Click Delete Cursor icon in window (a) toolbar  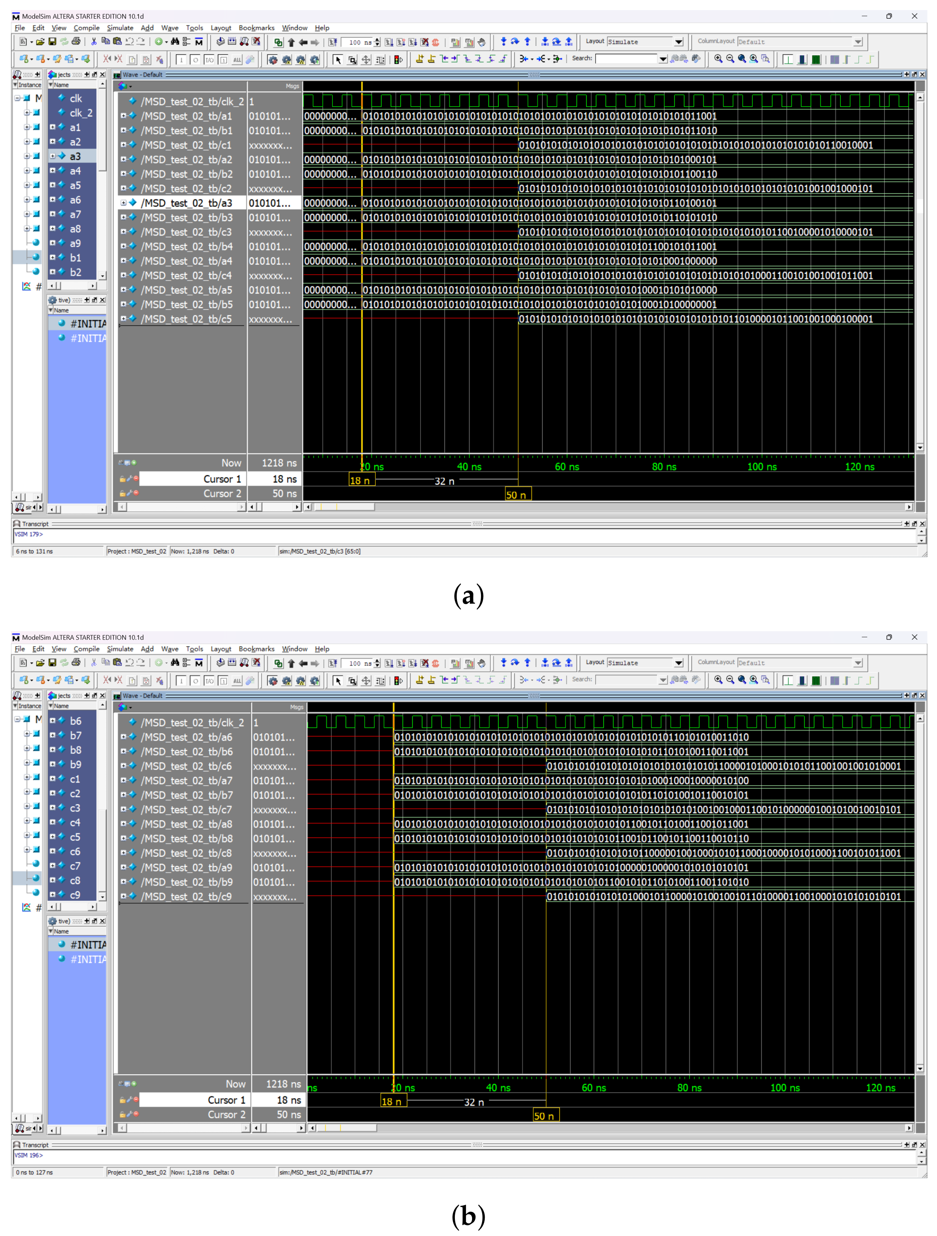pyautogui.click(x=431, y=59)
